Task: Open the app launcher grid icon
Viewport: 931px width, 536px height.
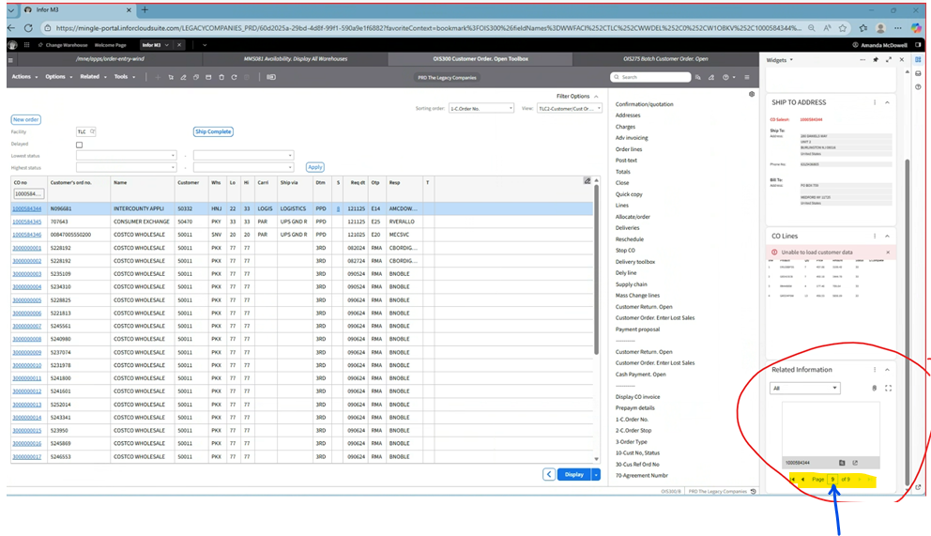Action: (26, 45)
